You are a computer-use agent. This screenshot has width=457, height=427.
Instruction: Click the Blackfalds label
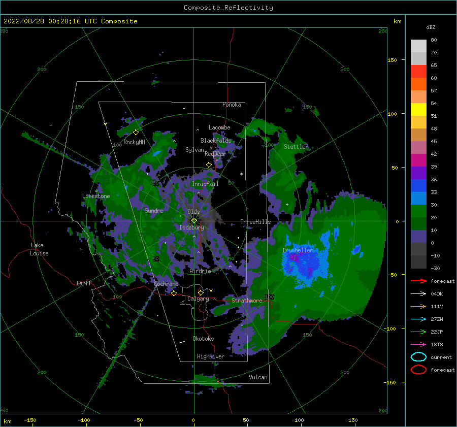point(216,141)
